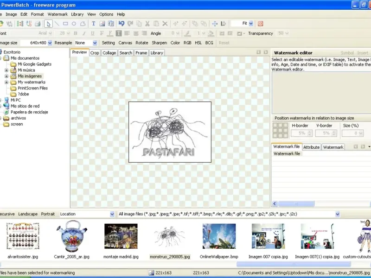Toggle the Landscape filter

click(28, 214)
